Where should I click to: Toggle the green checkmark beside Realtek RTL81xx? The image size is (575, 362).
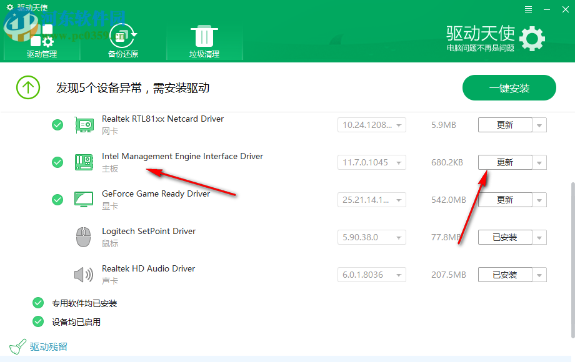(57, 124)
